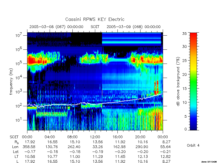
Task: Click the Lon value "358.58"
Action: [29, 147]
